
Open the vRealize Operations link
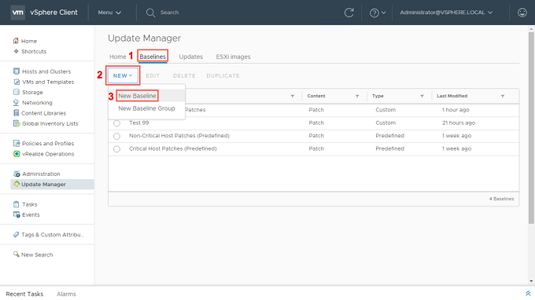point(48,154)
